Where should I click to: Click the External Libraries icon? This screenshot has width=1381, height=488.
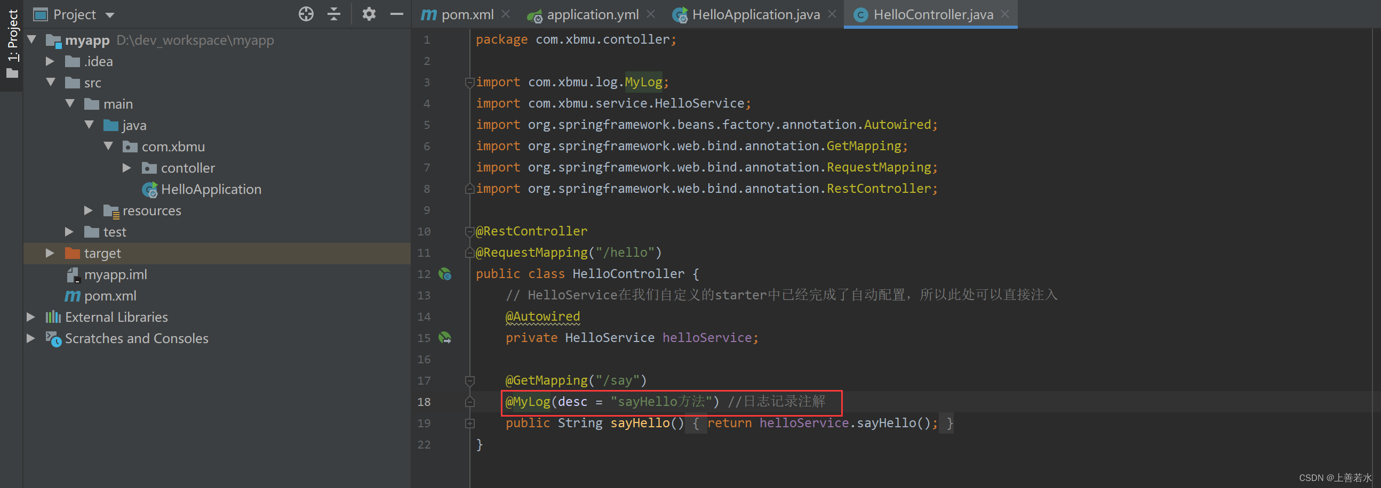point(53,317)
